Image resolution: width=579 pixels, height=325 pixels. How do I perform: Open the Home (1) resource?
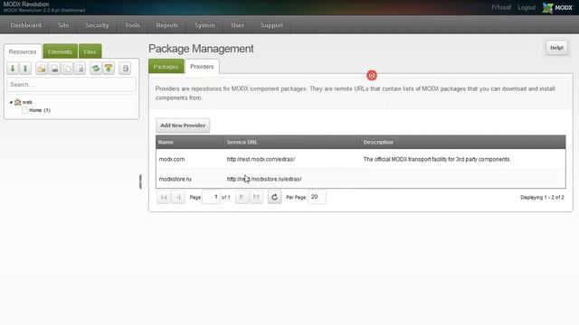(40, 110)
